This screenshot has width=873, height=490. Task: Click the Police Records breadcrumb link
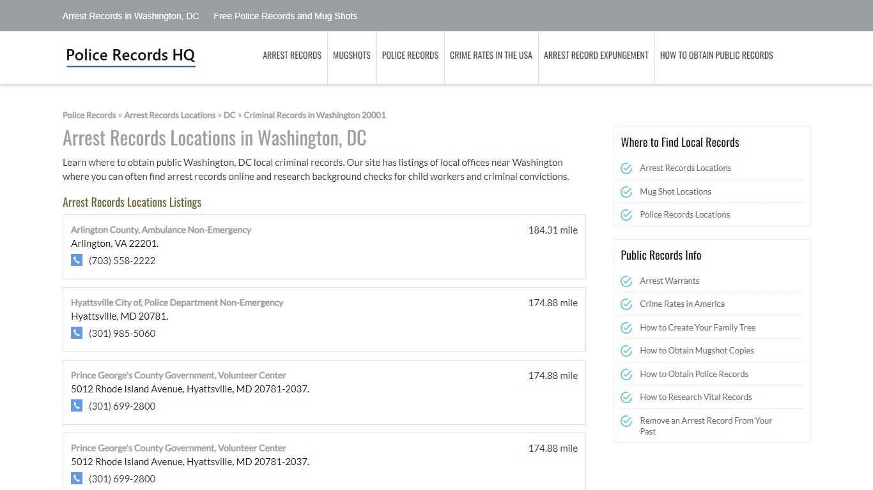(89, 115)
